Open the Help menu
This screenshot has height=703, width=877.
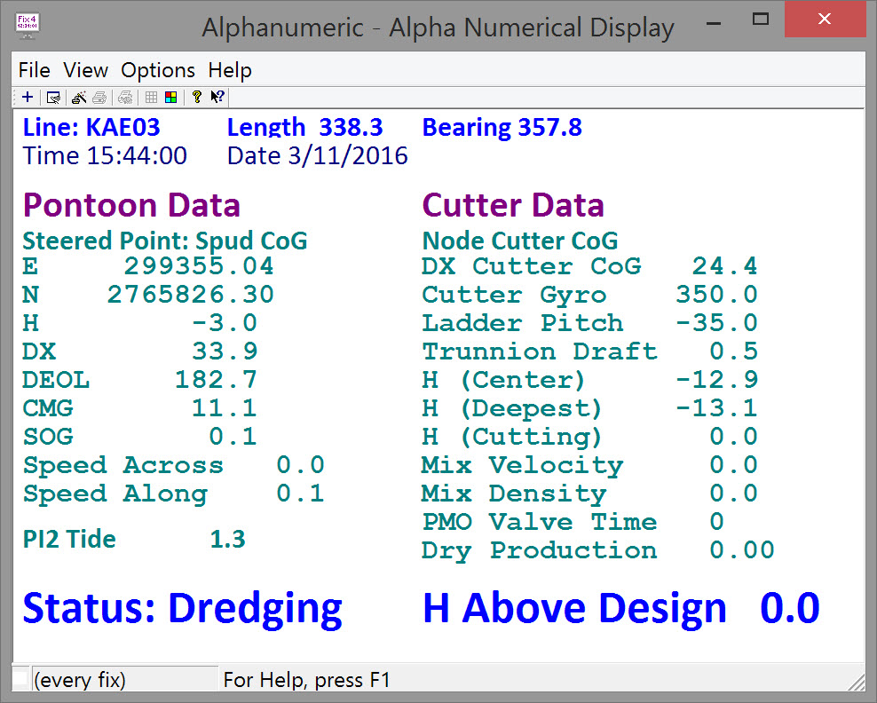[230, 70]
